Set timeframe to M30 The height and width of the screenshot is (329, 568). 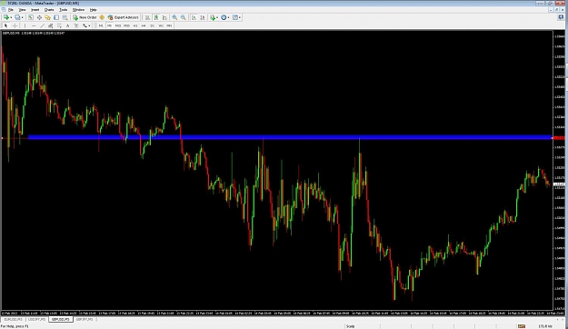[126, 25]
